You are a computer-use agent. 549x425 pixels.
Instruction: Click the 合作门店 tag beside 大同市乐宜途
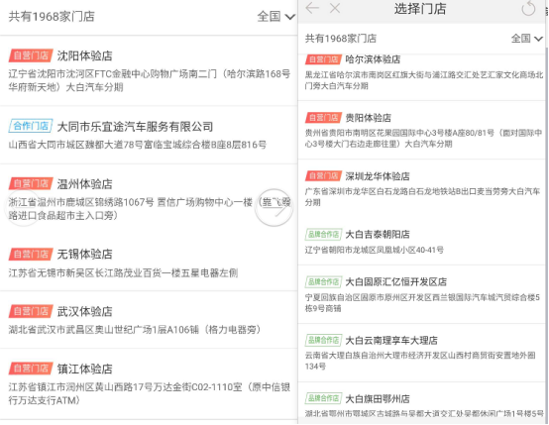[x=31, y=126]
